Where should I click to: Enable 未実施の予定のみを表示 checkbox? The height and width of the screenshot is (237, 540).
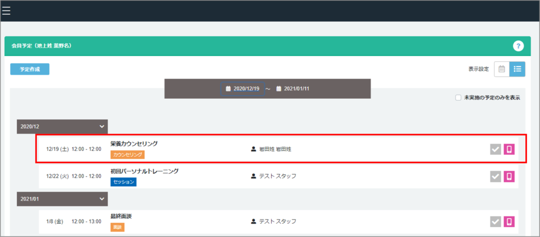click(x=458, y=98)
